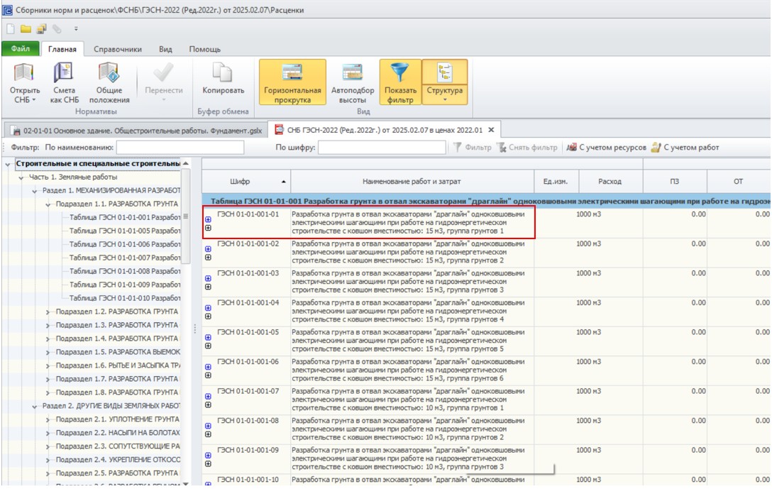Image resolution: width=772 pixels, height=489 pixels.
Task: Open the Справочники ribbon tab
Action: [x=118, y=49]
